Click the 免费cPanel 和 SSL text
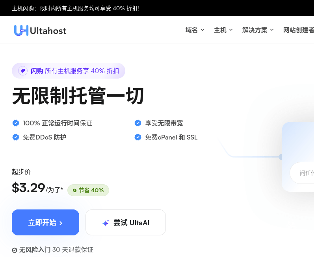The width and height of the screenshot is (314, 257). [x=171, y=137]
